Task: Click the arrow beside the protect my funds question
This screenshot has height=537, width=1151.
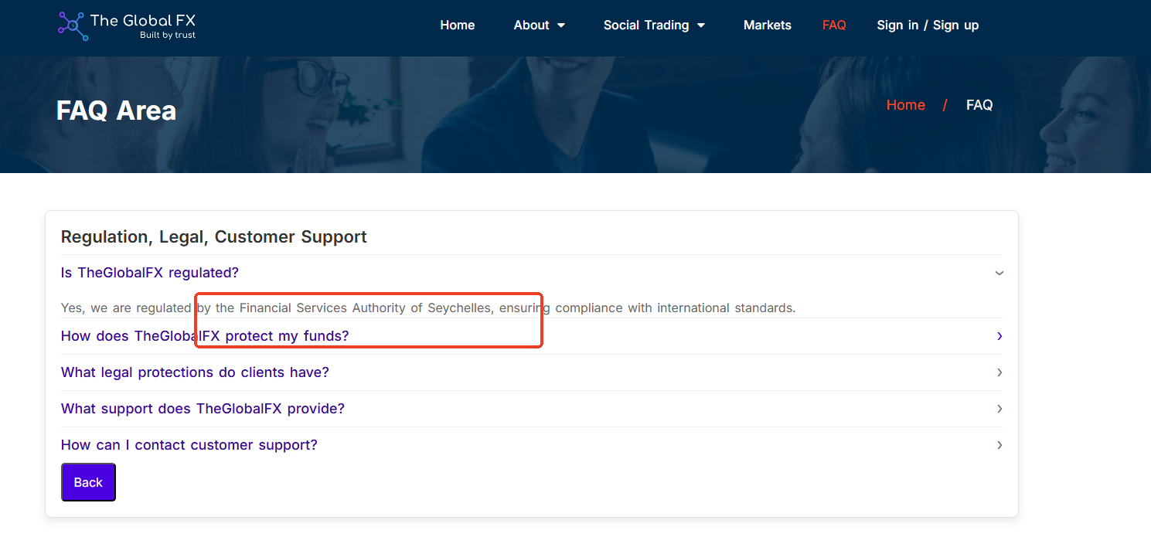Action: click(999, 336)
